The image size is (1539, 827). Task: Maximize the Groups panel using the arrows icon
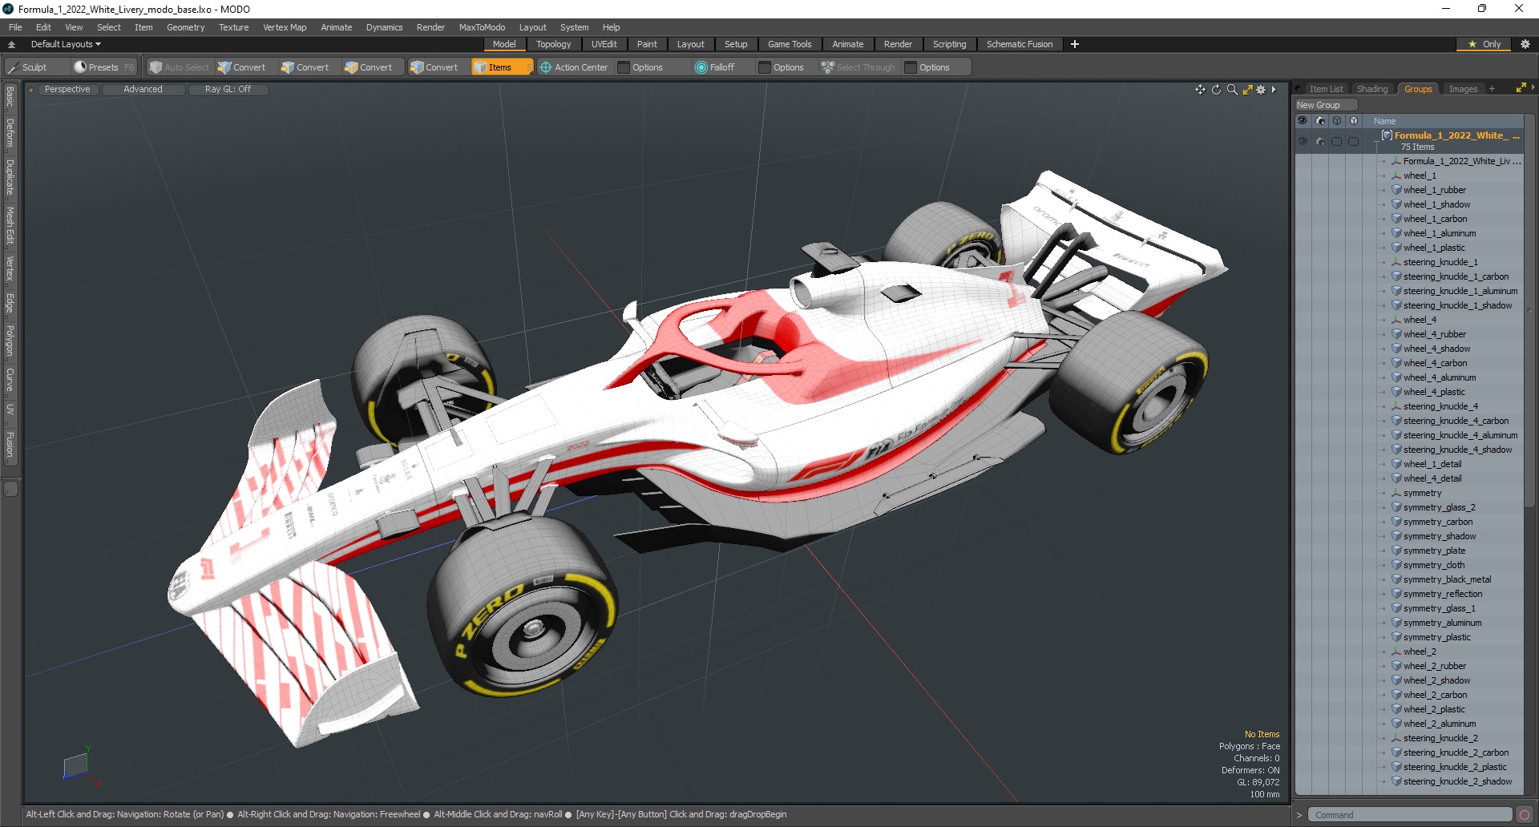click(x=1521, y=88)
